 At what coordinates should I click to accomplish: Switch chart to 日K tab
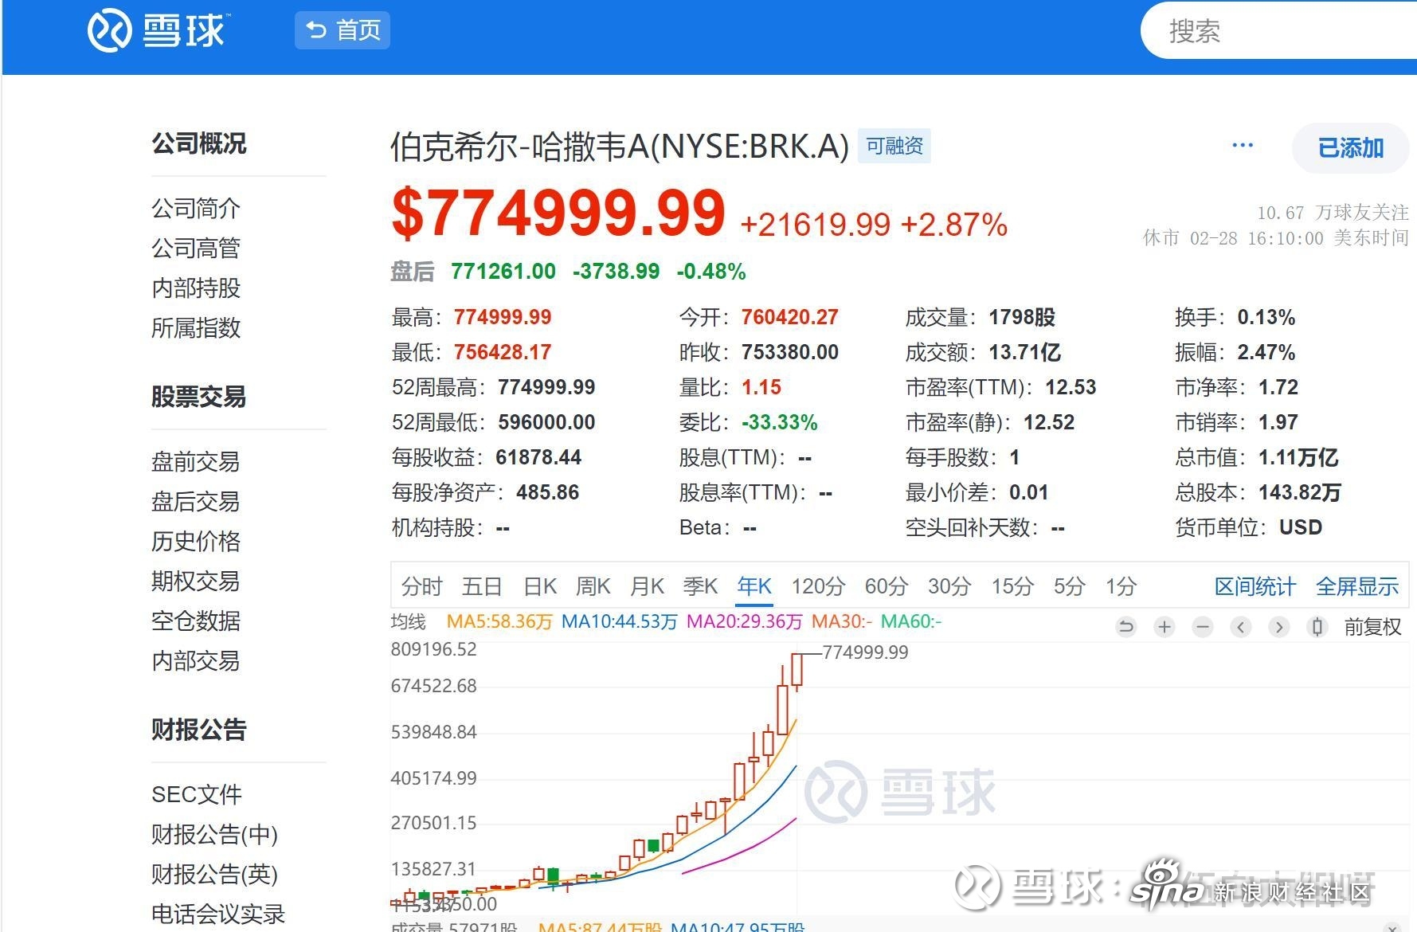click(x=540, y=586)
